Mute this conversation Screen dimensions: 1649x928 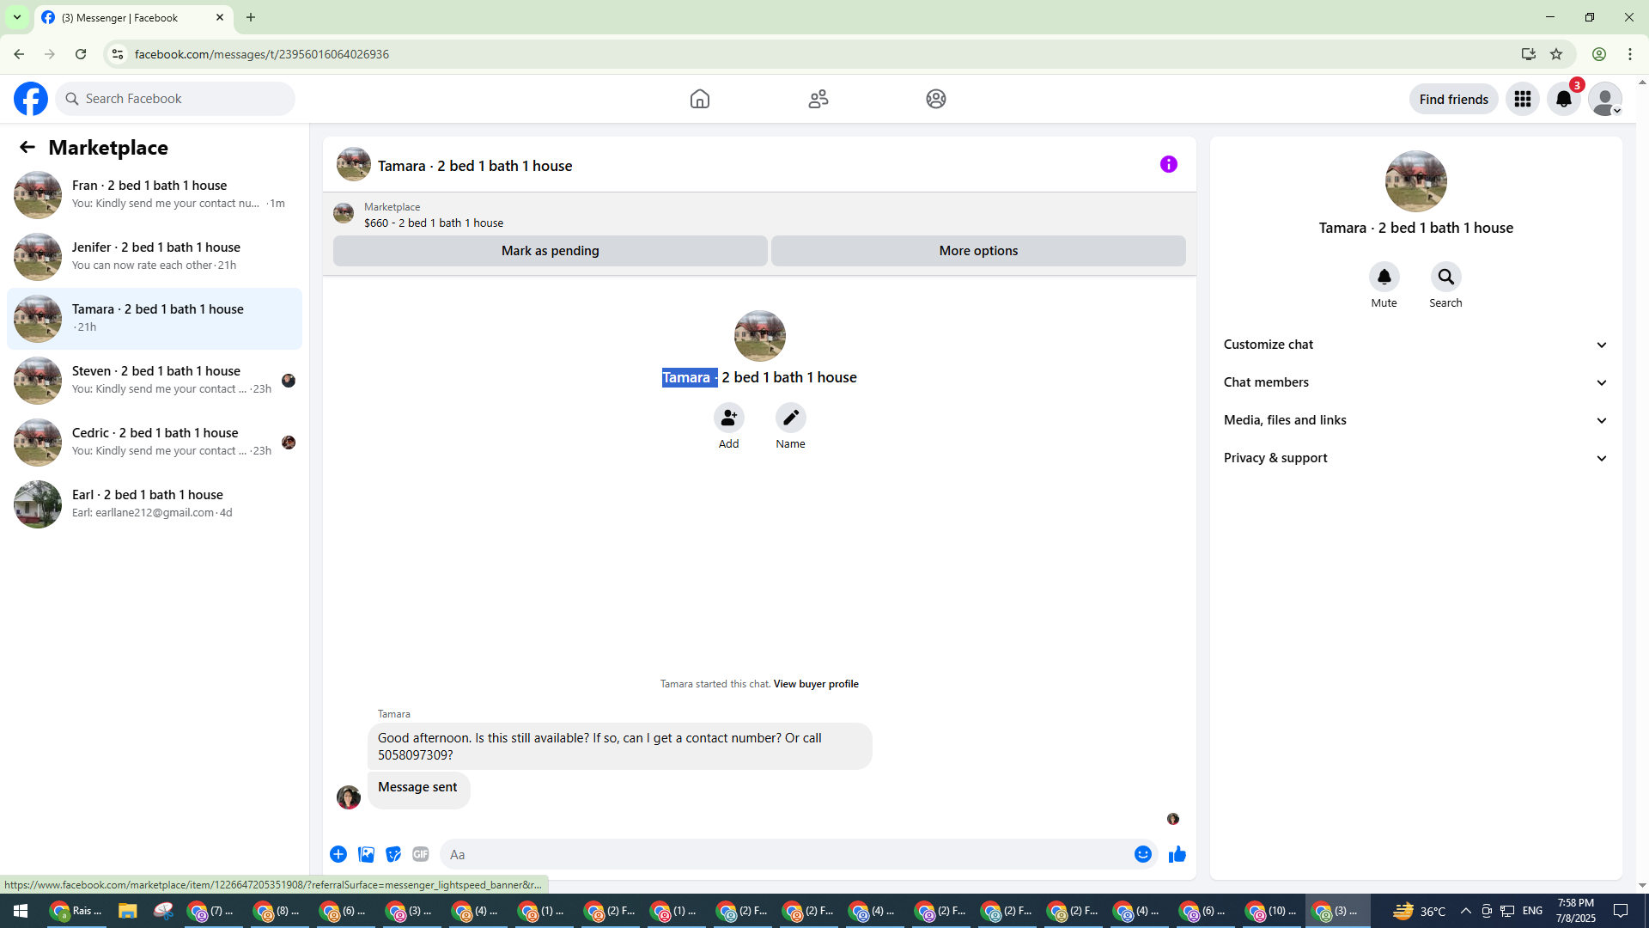[1384, 278]
